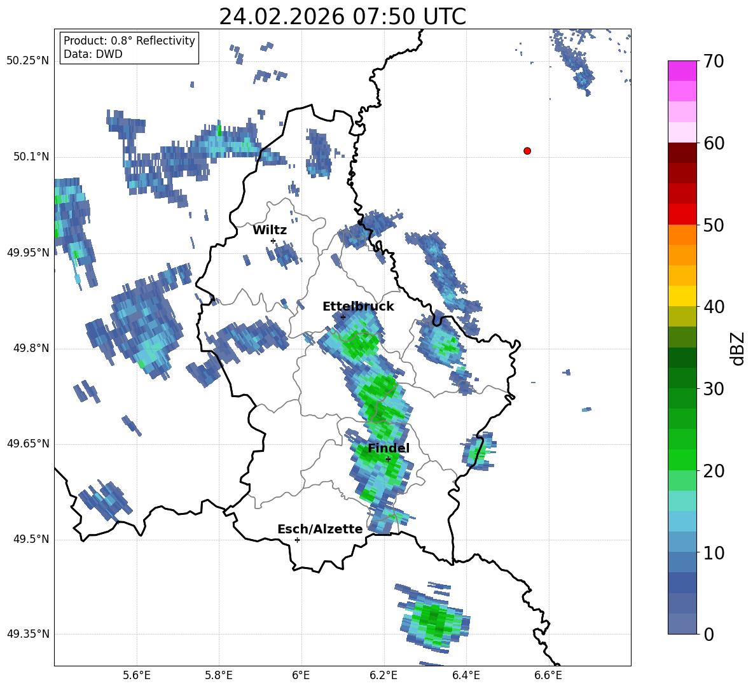Click the colorbar value 70
The width and height of the screenshot is (753, 688).
(x=714, y=61)
